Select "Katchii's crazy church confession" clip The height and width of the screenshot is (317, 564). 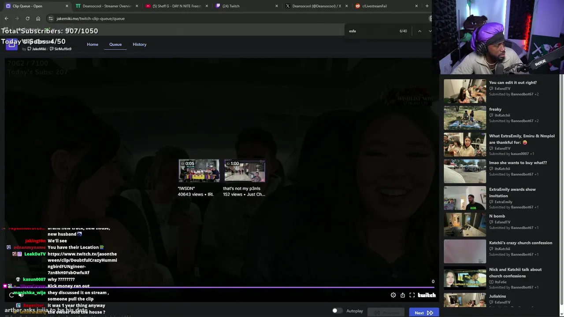[x=500, y=251]
